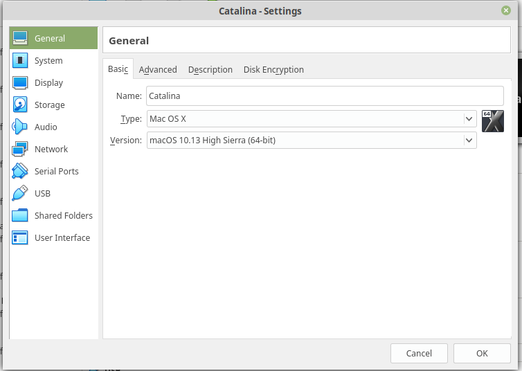Switch to the Description tab

pos(210,70)
